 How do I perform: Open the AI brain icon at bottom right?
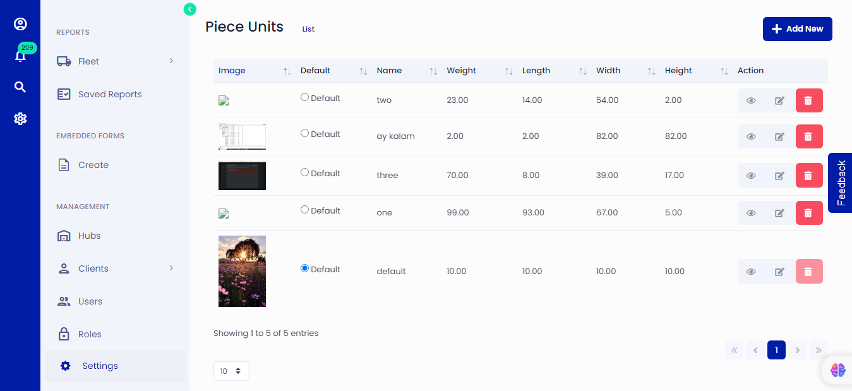837,370
